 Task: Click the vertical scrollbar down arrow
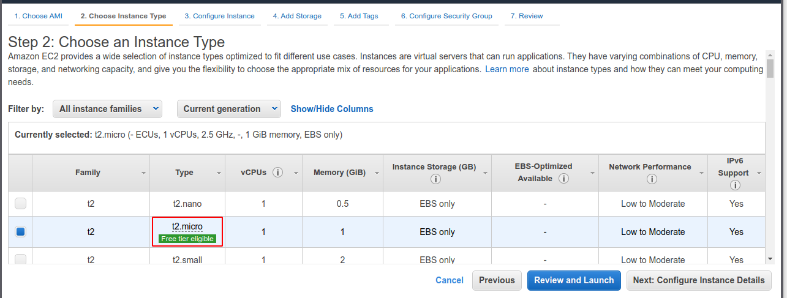(769, 259)
